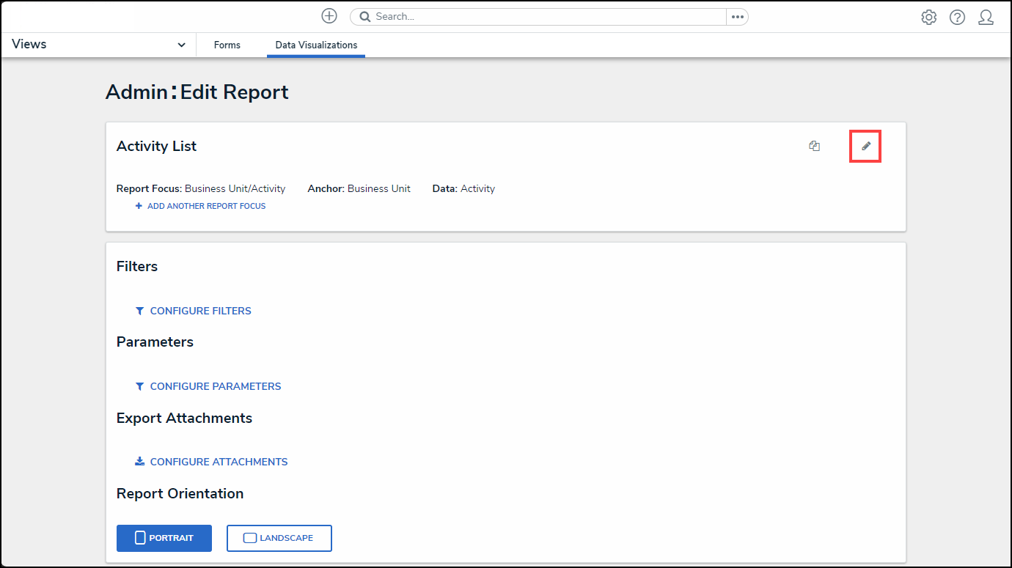Open Configure Attachments link

pyautogui.click(x=219, y=462)
